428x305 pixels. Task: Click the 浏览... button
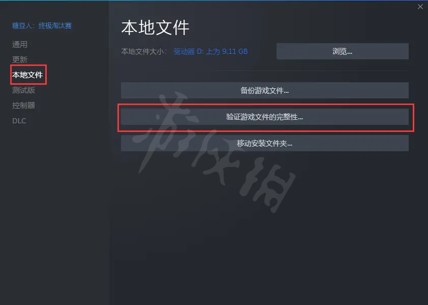342,51
